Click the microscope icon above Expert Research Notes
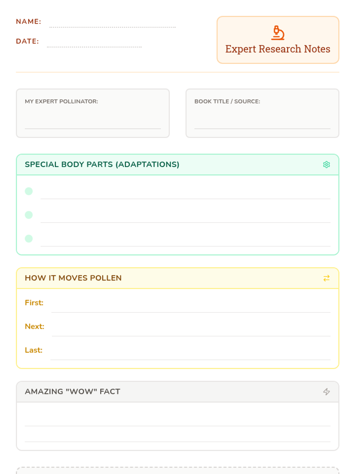 tap(278, 33)
